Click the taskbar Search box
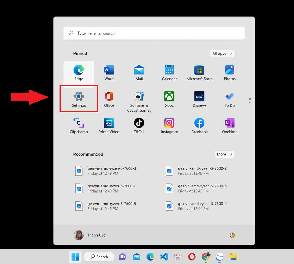The height and width of the screenshot is (264, 294). [x=99, y=257]
